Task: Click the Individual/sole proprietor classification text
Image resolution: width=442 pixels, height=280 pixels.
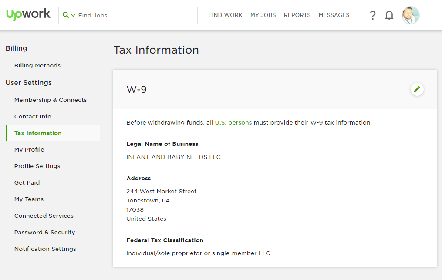Action: (x=198, y=253)
